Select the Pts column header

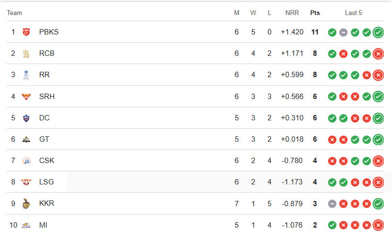click(x=315, y=13)
